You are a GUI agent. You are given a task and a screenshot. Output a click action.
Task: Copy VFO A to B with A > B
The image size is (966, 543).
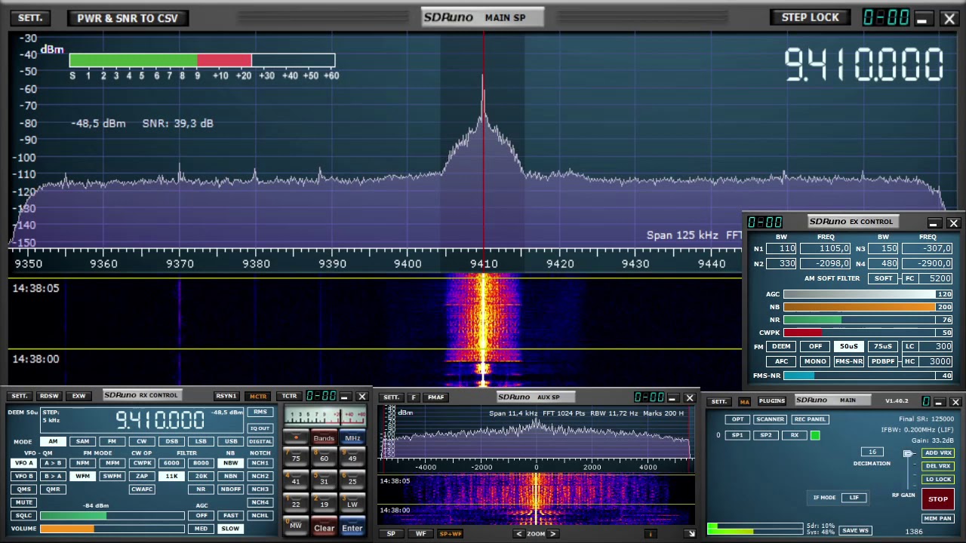click(53, 463)
